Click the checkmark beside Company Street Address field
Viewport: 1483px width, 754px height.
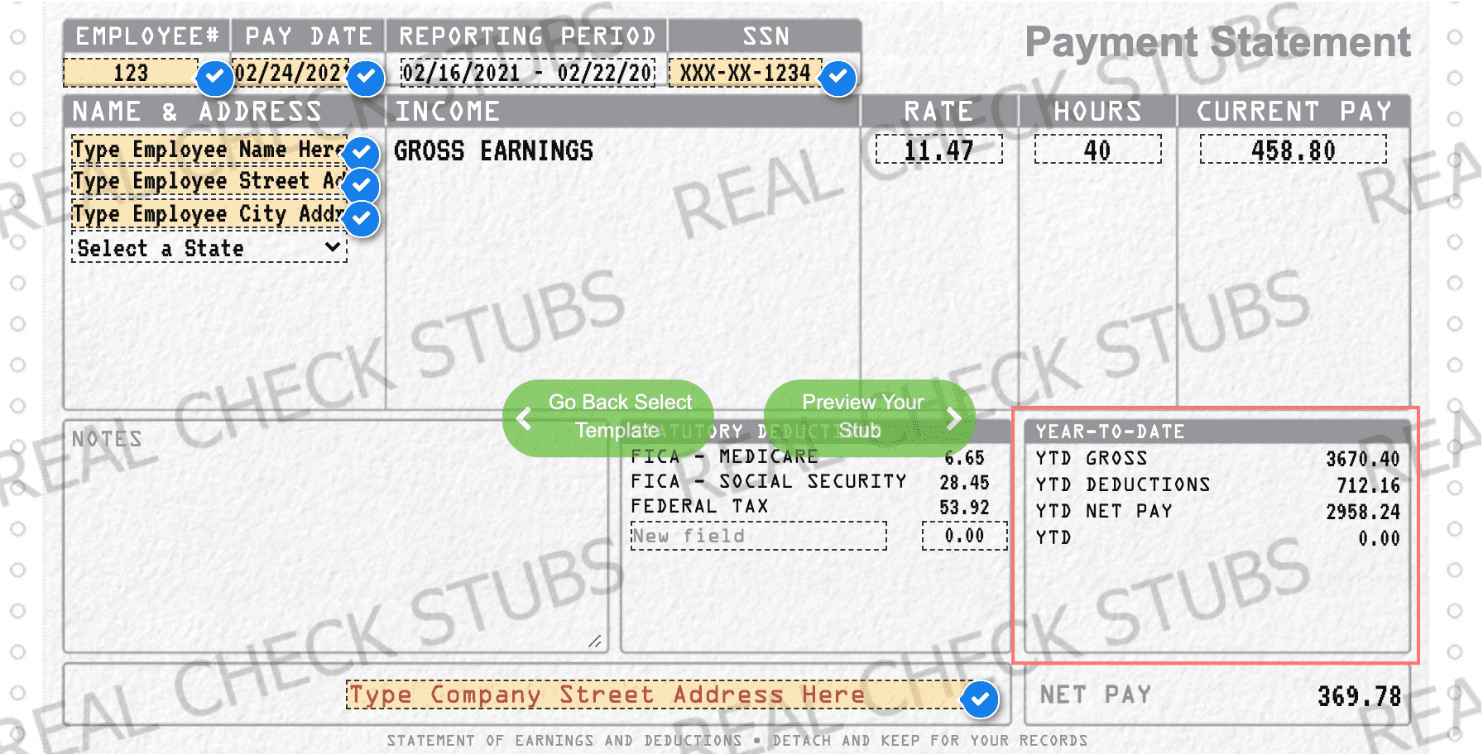pyautogui.click(x=980, y=699)
